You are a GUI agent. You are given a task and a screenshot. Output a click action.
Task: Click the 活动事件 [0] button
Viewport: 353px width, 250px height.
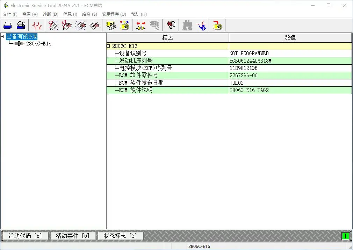(73, 236)
